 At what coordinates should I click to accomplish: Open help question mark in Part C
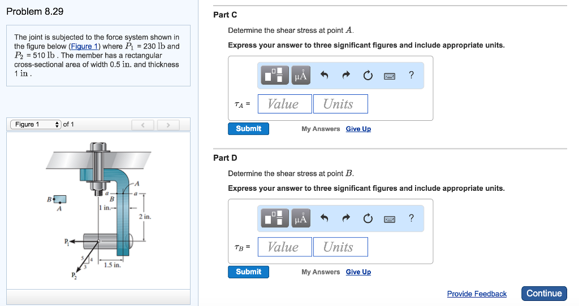pos(411,75)
